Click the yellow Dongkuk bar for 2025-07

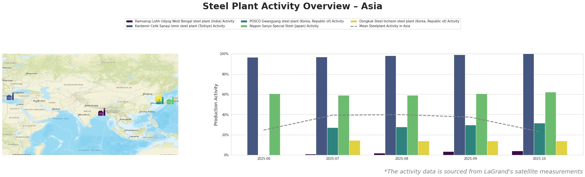point(355,148)
